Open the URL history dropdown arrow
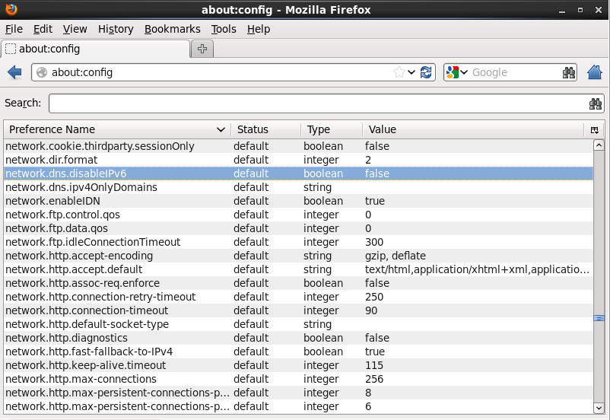This screenshot has width=610, height=420. (411, 72)
